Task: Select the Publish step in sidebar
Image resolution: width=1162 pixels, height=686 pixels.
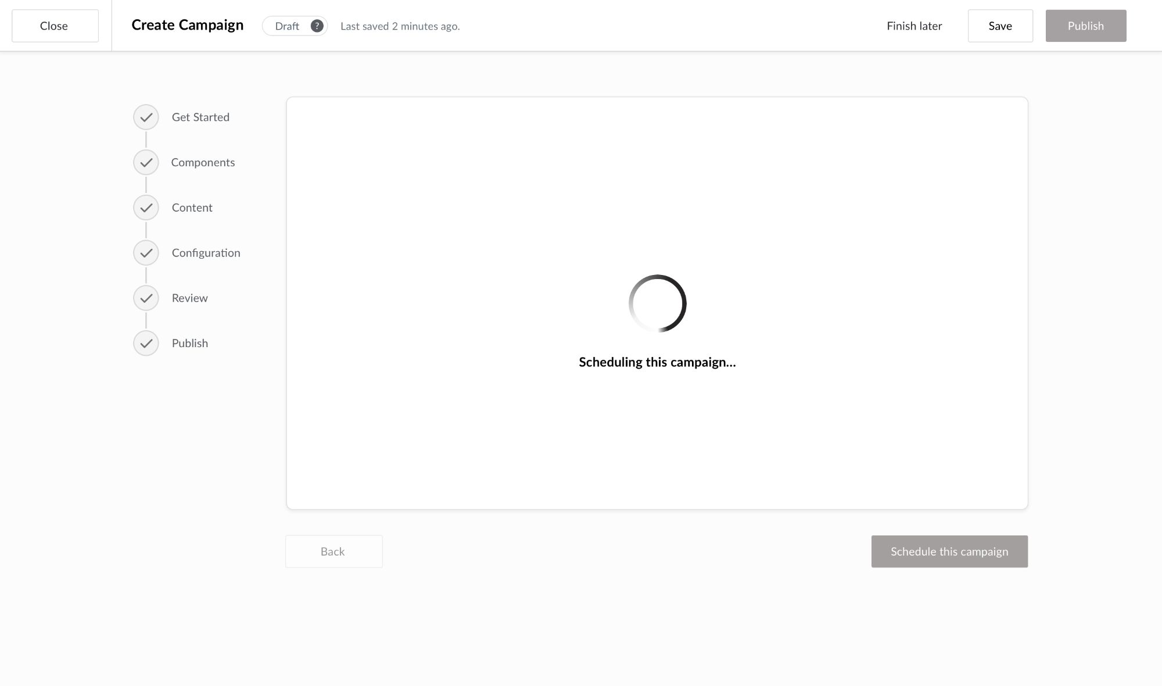Action: (x=189, y=344)
